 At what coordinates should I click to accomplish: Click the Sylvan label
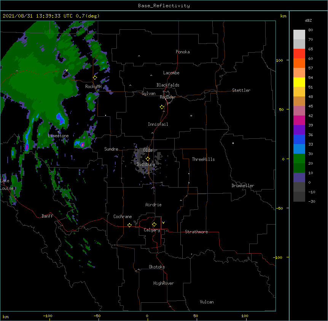[x=148, y=93]
